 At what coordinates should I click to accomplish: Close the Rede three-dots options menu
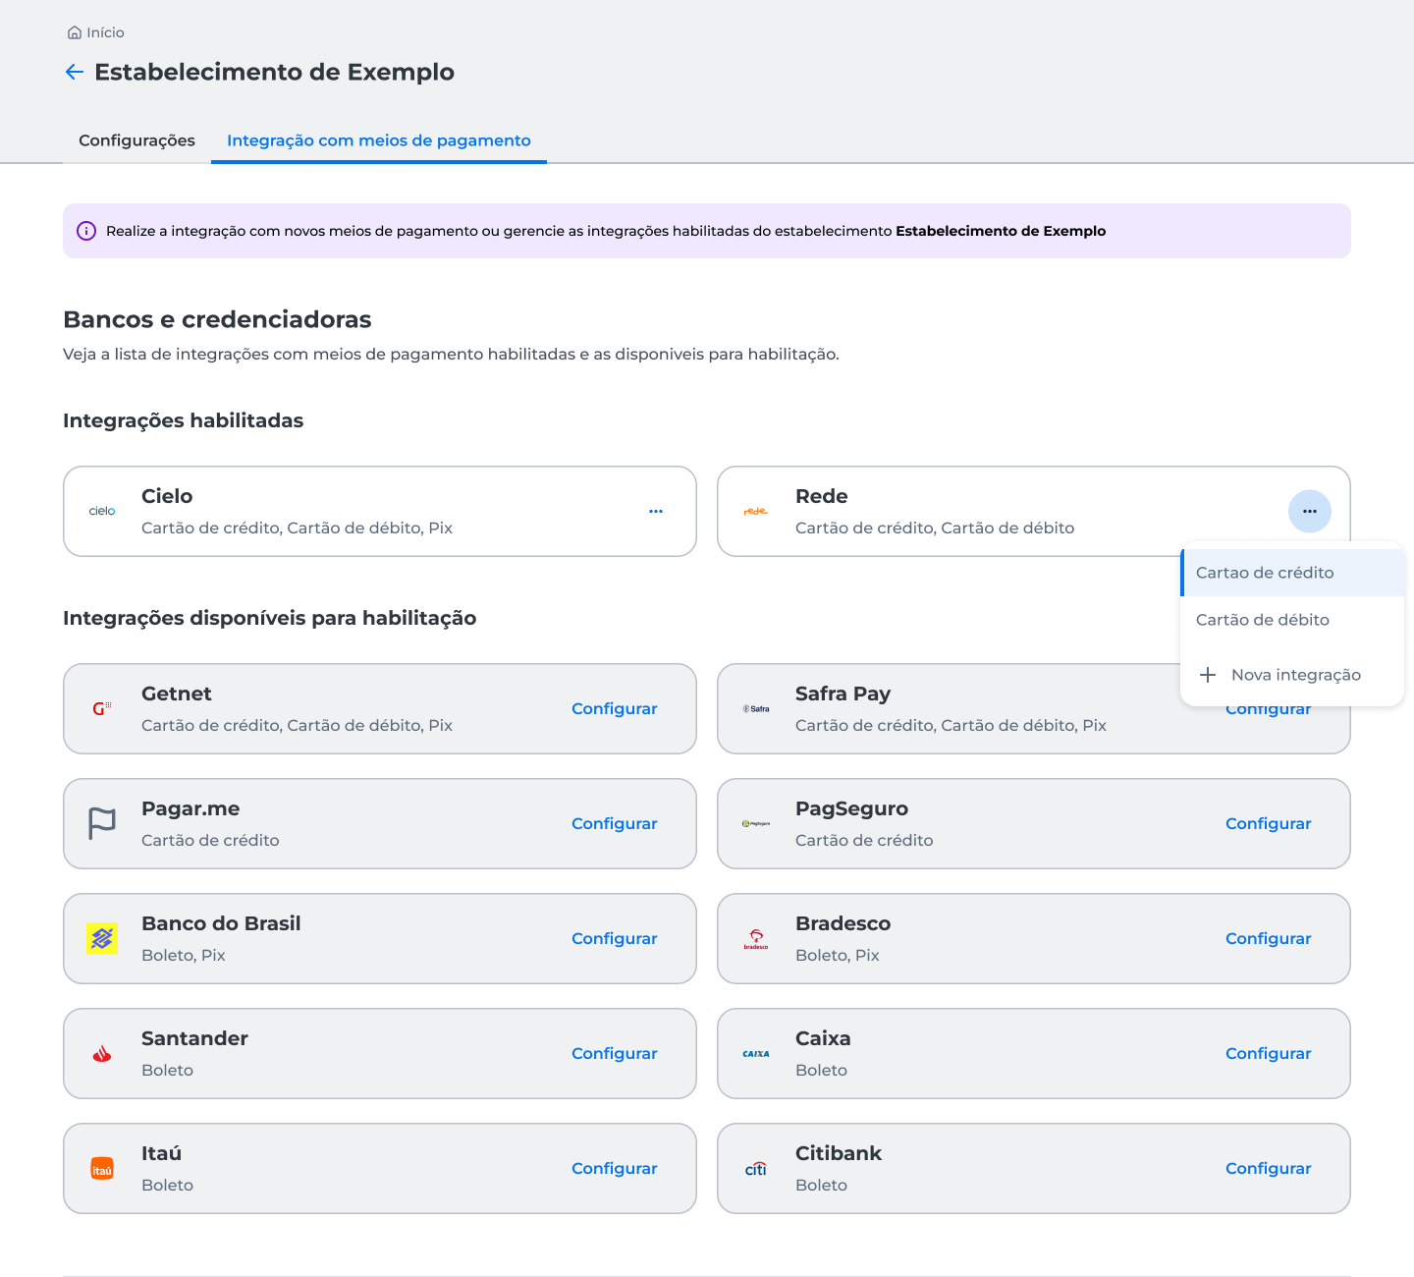pyautogui.click(x=1310, y=511)
